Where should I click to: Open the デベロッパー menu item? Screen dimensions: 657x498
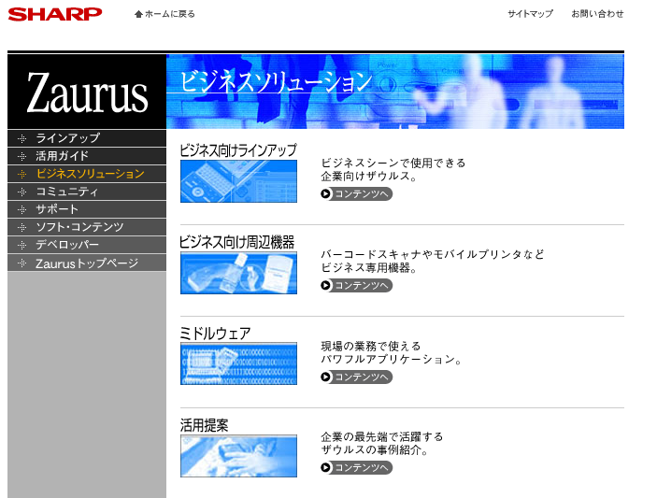pyautogui.click(x=67, y=245)
